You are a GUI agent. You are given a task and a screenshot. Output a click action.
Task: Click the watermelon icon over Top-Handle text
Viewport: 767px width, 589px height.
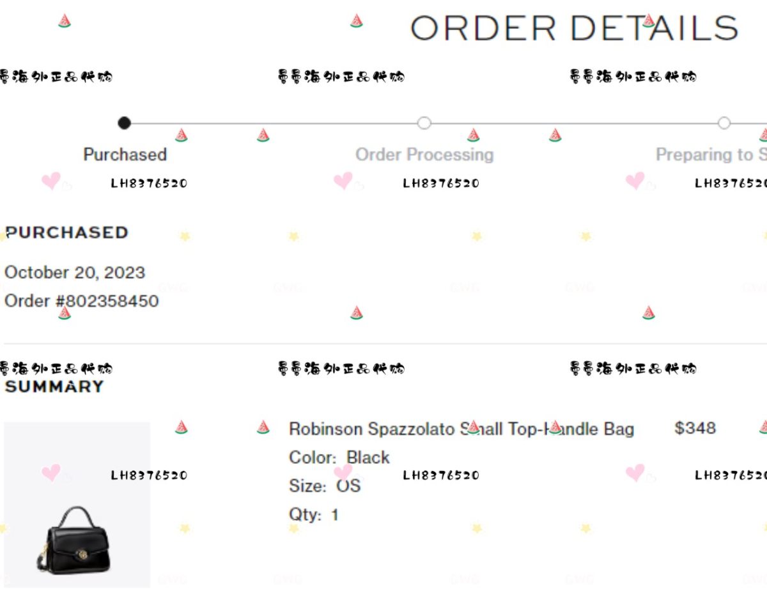click(555, 427)
